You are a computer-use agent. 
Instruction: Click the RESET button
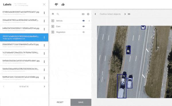tap(60, 102)
